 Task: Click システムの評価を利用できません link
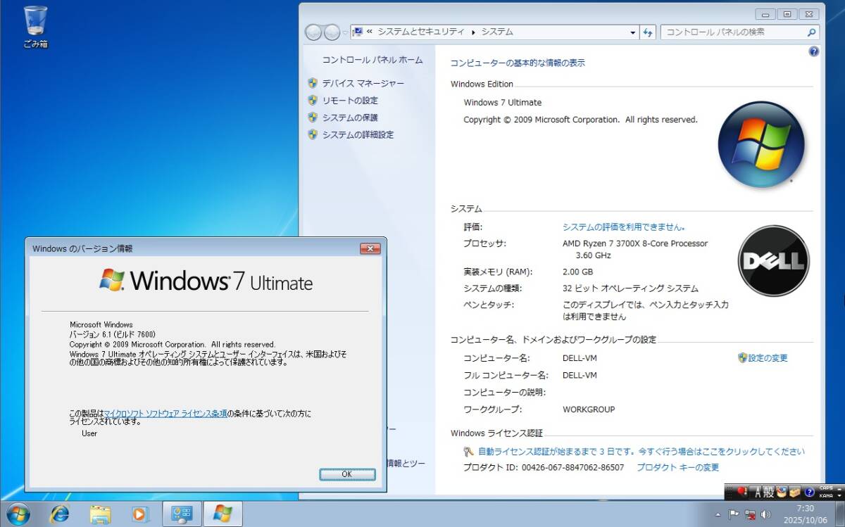(624, 227)
